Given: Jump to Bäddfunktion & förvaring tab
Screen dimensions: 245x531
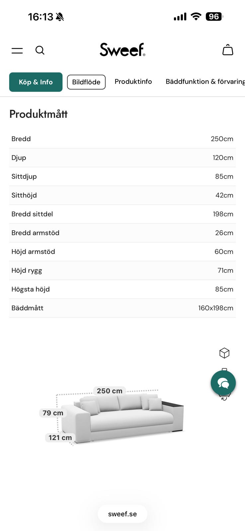Looking at the screenshot, I should 205,82.
